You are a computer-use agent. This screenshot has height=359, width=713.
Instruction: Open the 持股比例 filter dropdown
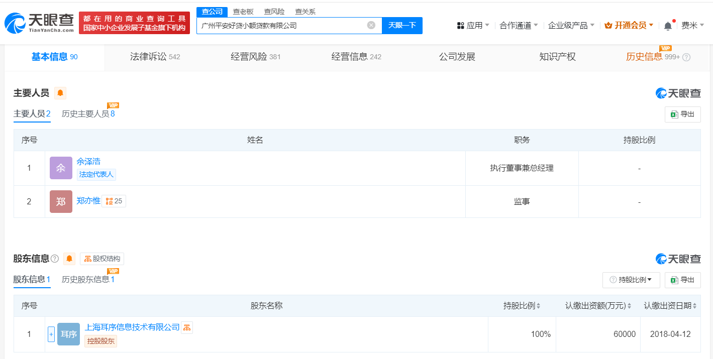[631, 280]
